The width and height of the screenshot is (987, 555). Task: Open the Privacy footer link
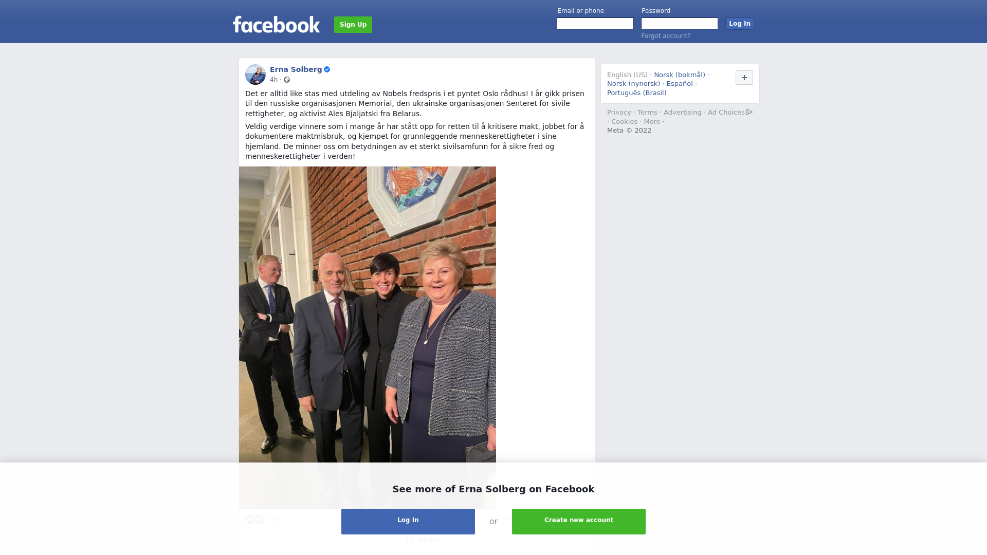click(619, 113)
